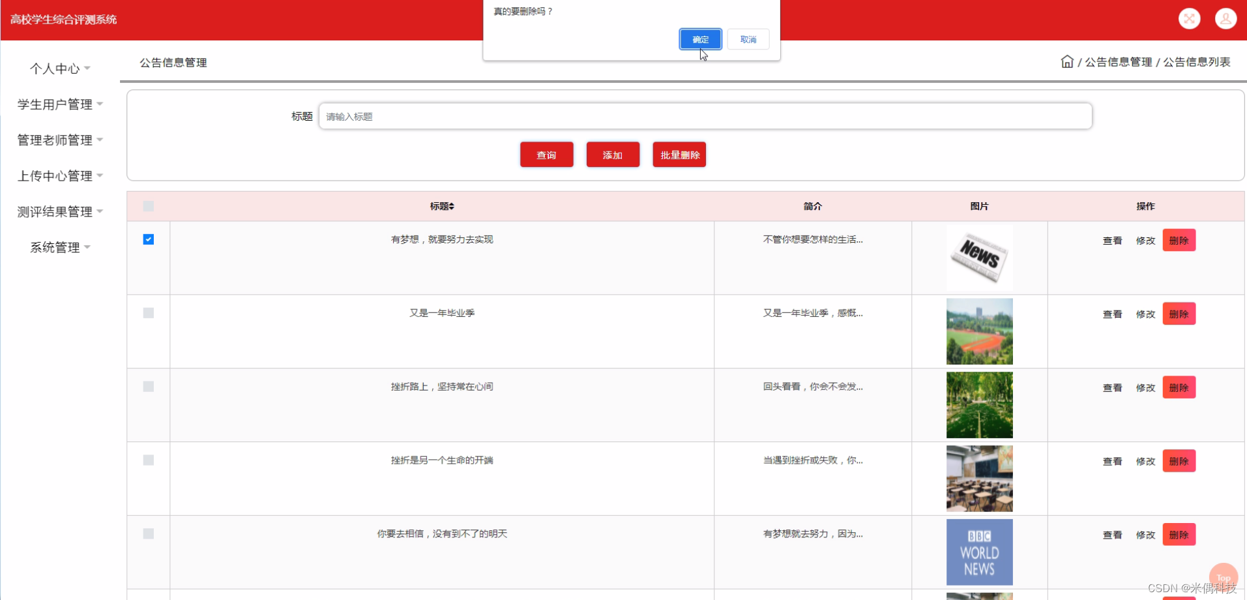Open the sports field campus thumbnail
This screenshot has width=1247, height=600.
coord(979,331)
